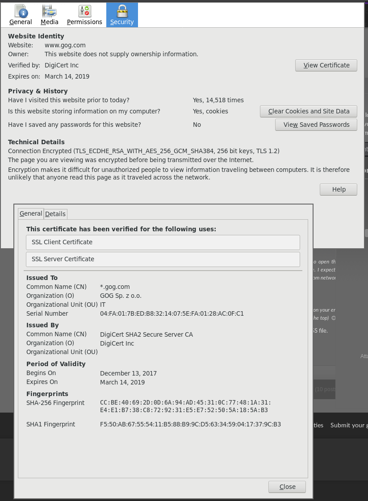Select the SSL Server Certificate entry
Viewport: 368px width, 501px height.
(x=163, y=259)
